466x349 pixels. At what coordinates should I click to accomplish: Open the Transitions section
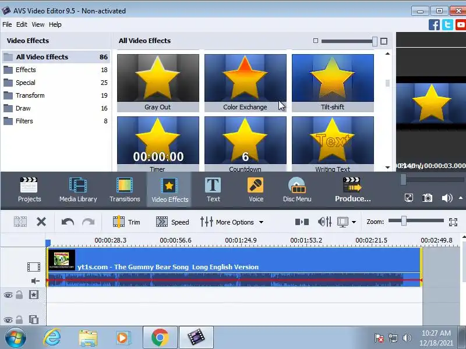[x=125, y=190]
